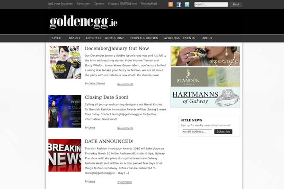Click the goldenegg.ie logo
The image size is (284, 189).
83,22
